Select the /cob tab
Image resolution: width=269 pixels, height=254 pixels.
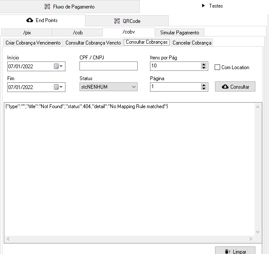pyautogui.click(x=77, y=33)
